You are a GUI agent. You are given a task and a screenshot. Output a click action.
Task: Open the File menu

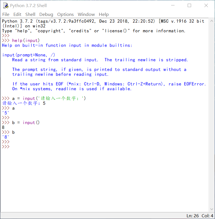[6, 14]
